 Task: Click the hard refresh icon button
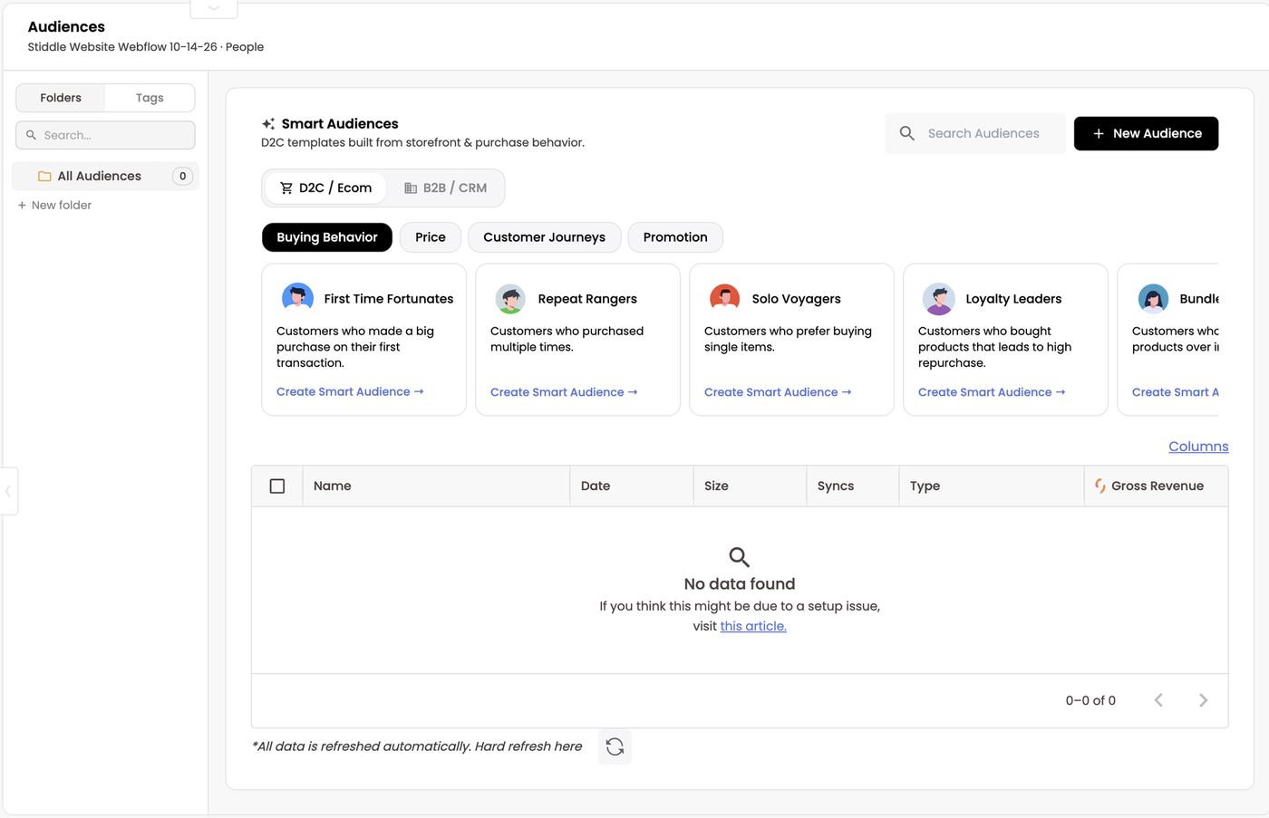[615, 746]
